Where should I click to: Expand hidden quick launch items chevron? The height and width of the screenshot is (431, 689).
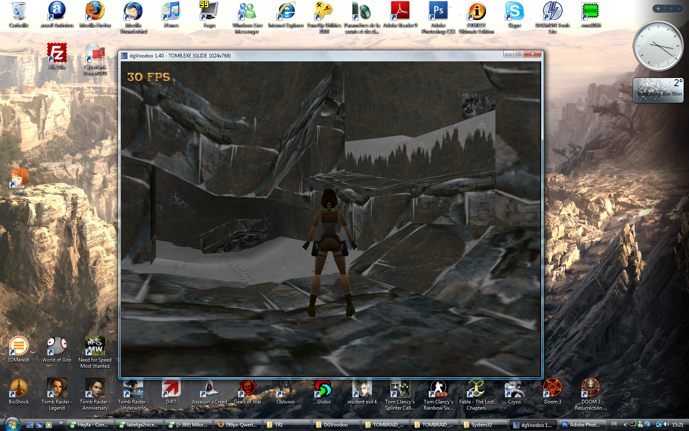(x=61, y=422)
